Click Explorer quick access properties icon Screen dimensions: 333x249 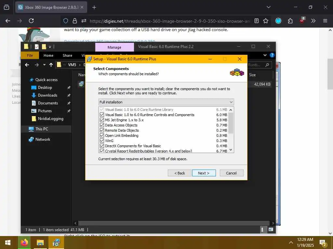tap(37, 47)
